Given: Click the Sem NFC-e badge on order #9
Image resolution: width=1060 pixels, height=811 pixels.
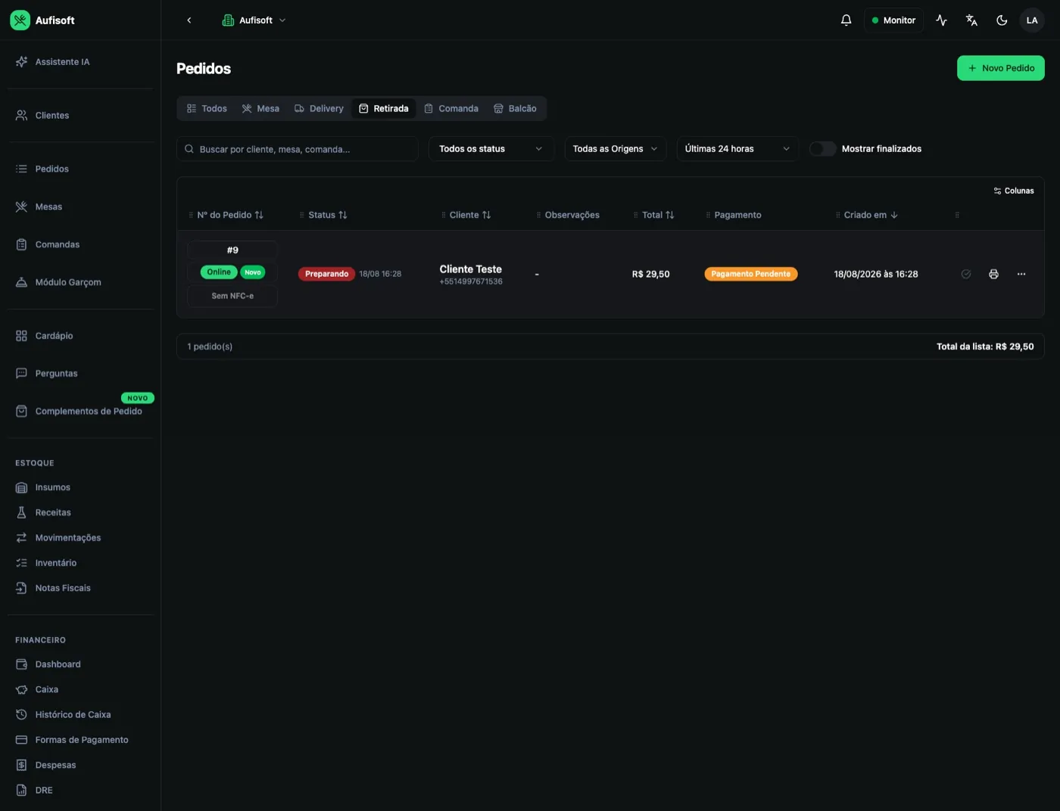Looking at the screenshot, I should pyautogui.click(x=232, y=296).
